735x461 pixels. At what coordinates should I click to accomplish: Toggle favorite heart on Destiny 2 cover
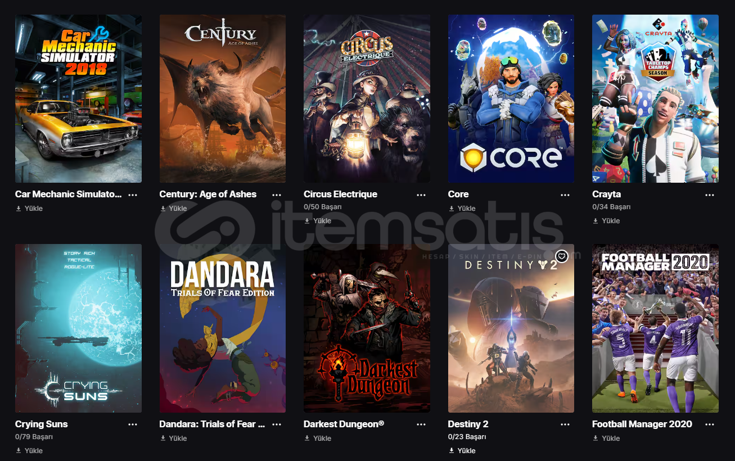pyautogui.click(x=562, y=256)
